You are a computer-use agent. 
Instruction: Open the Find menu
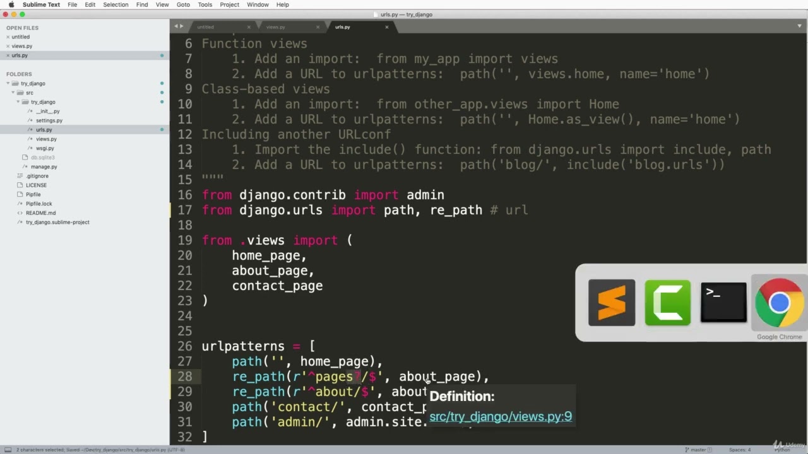pyautogui.click(x=142, y=4)
